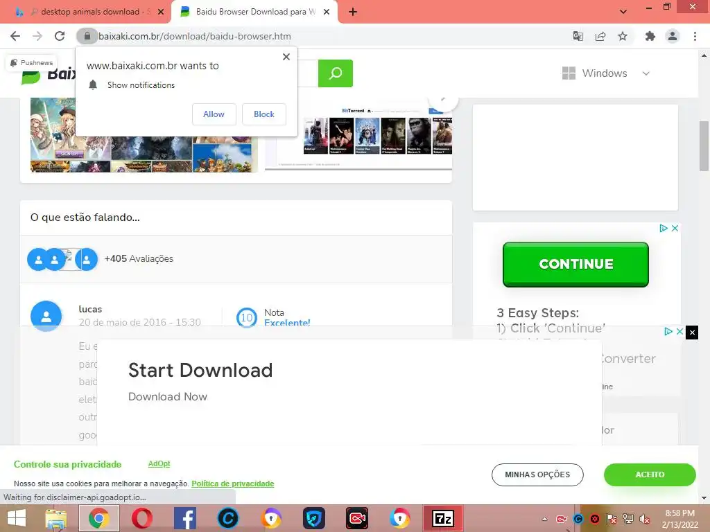710x532 pixels.
Task: Click the green CONTINUE ad button
Action: (575, 264)
